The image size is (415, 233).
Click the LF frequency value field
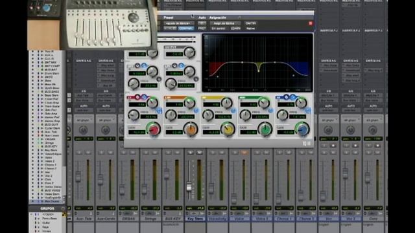tap(148, 116)
